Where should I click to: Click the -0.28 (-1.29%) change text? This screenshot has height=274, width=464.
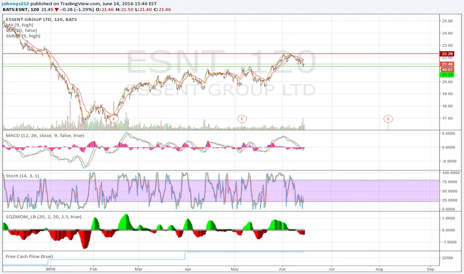77,9
